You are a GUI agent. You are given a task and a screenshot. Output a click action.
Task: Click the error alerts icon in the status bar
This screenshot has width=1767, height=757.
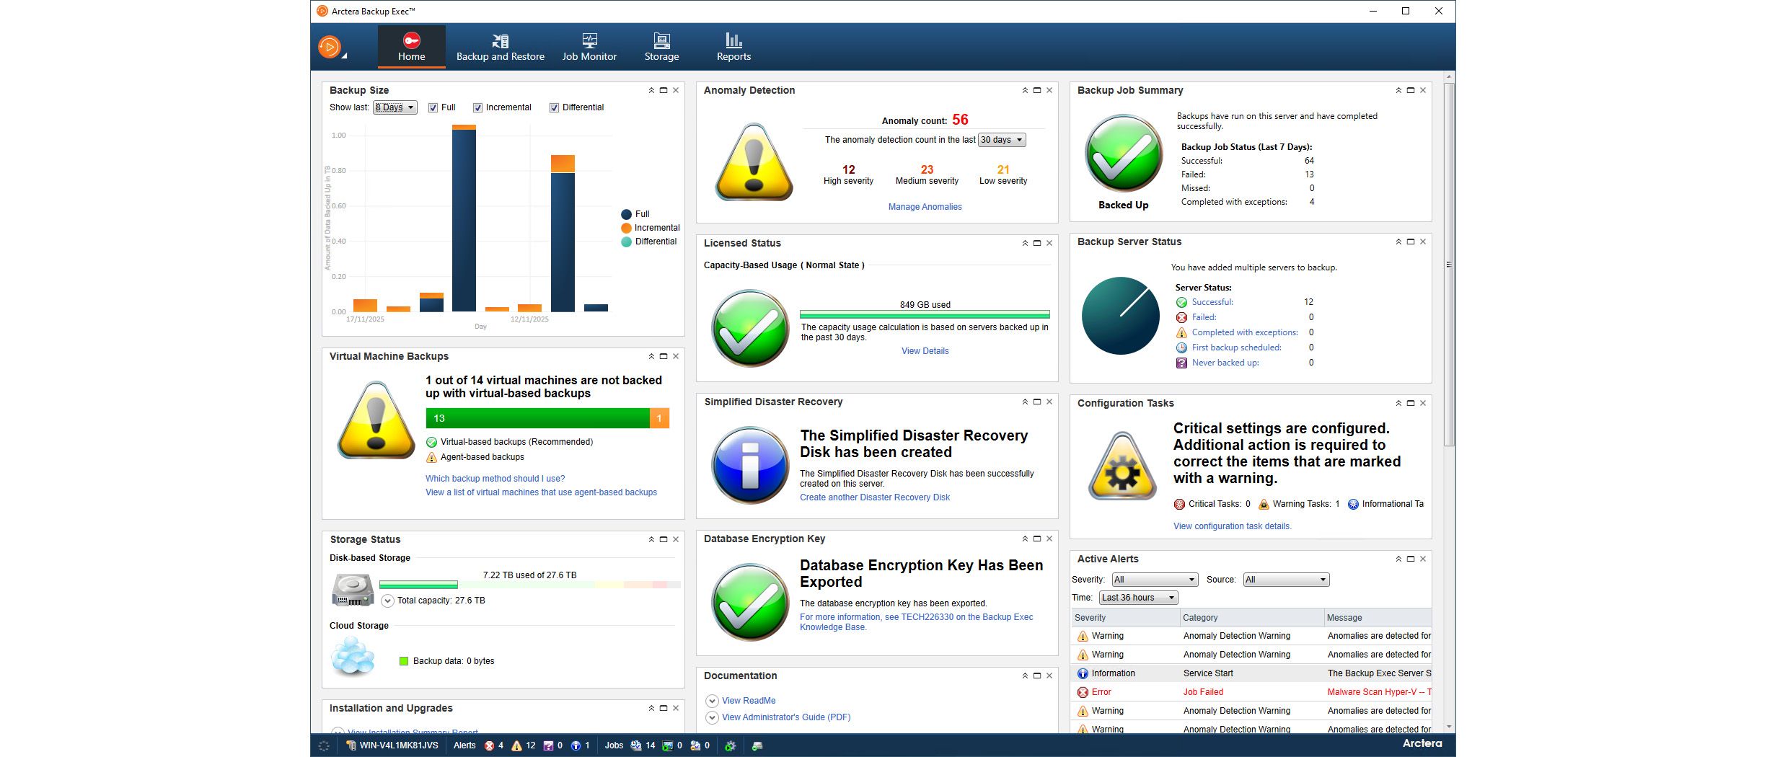click(x=490, y=745)
